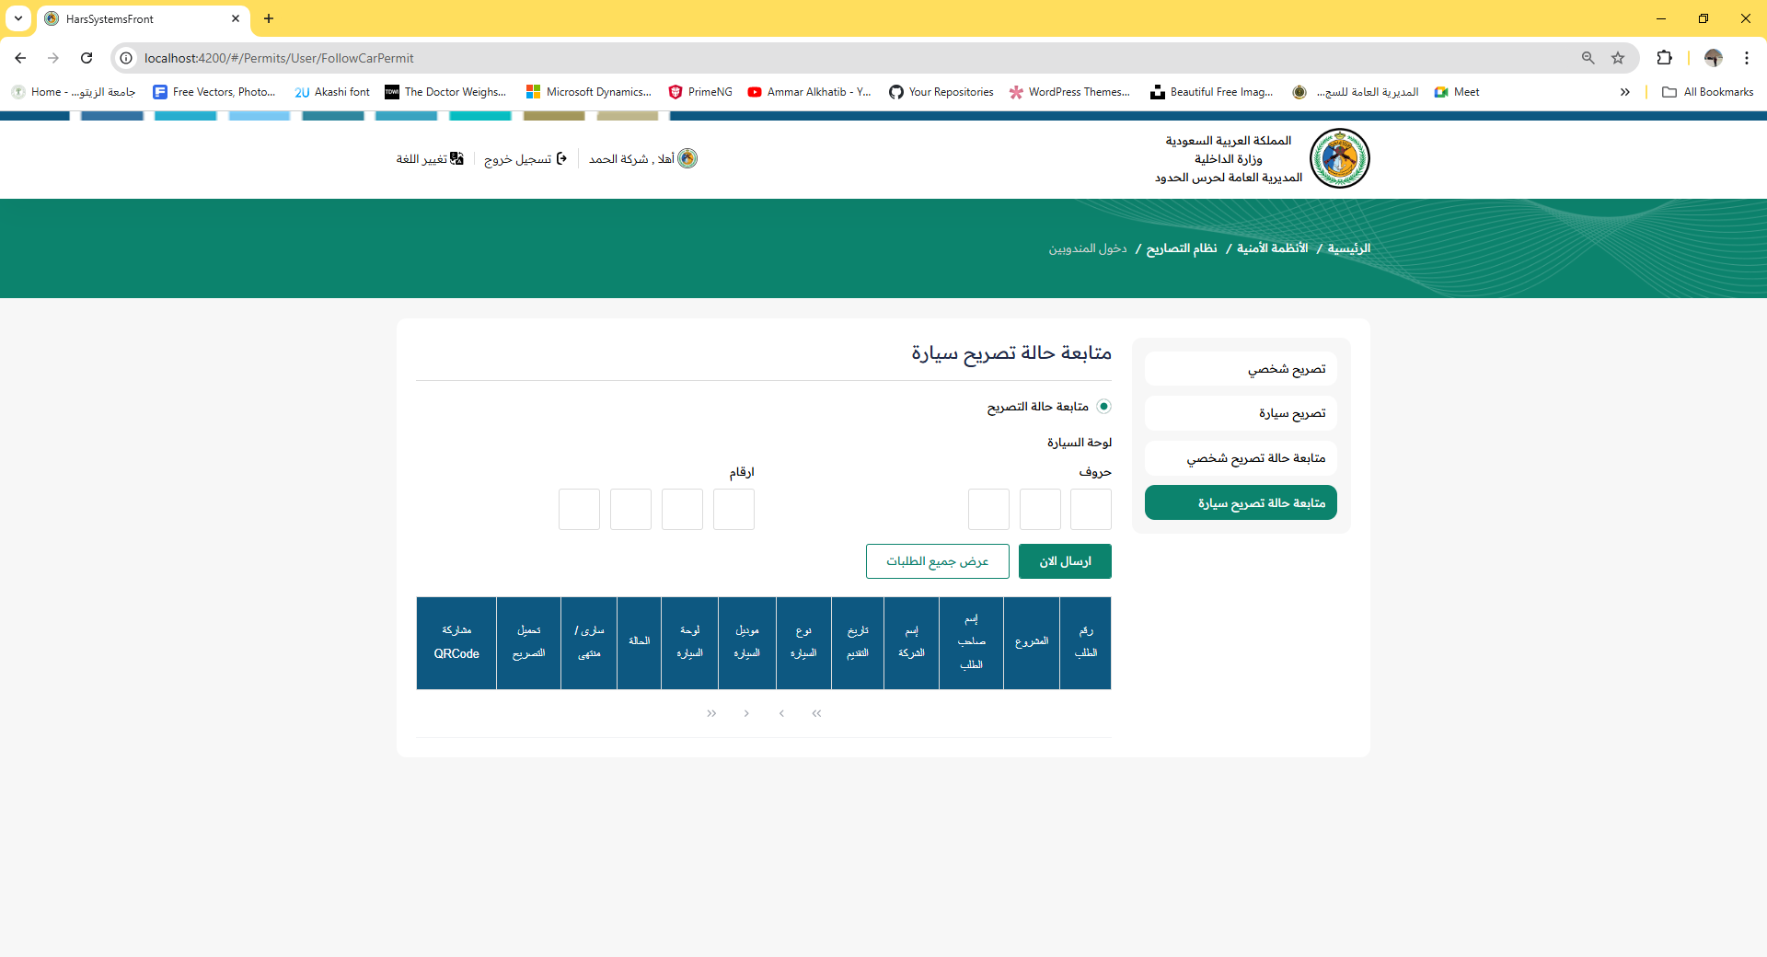Open Ammar Alkhatib YouTube bookmark

[810, 92]
